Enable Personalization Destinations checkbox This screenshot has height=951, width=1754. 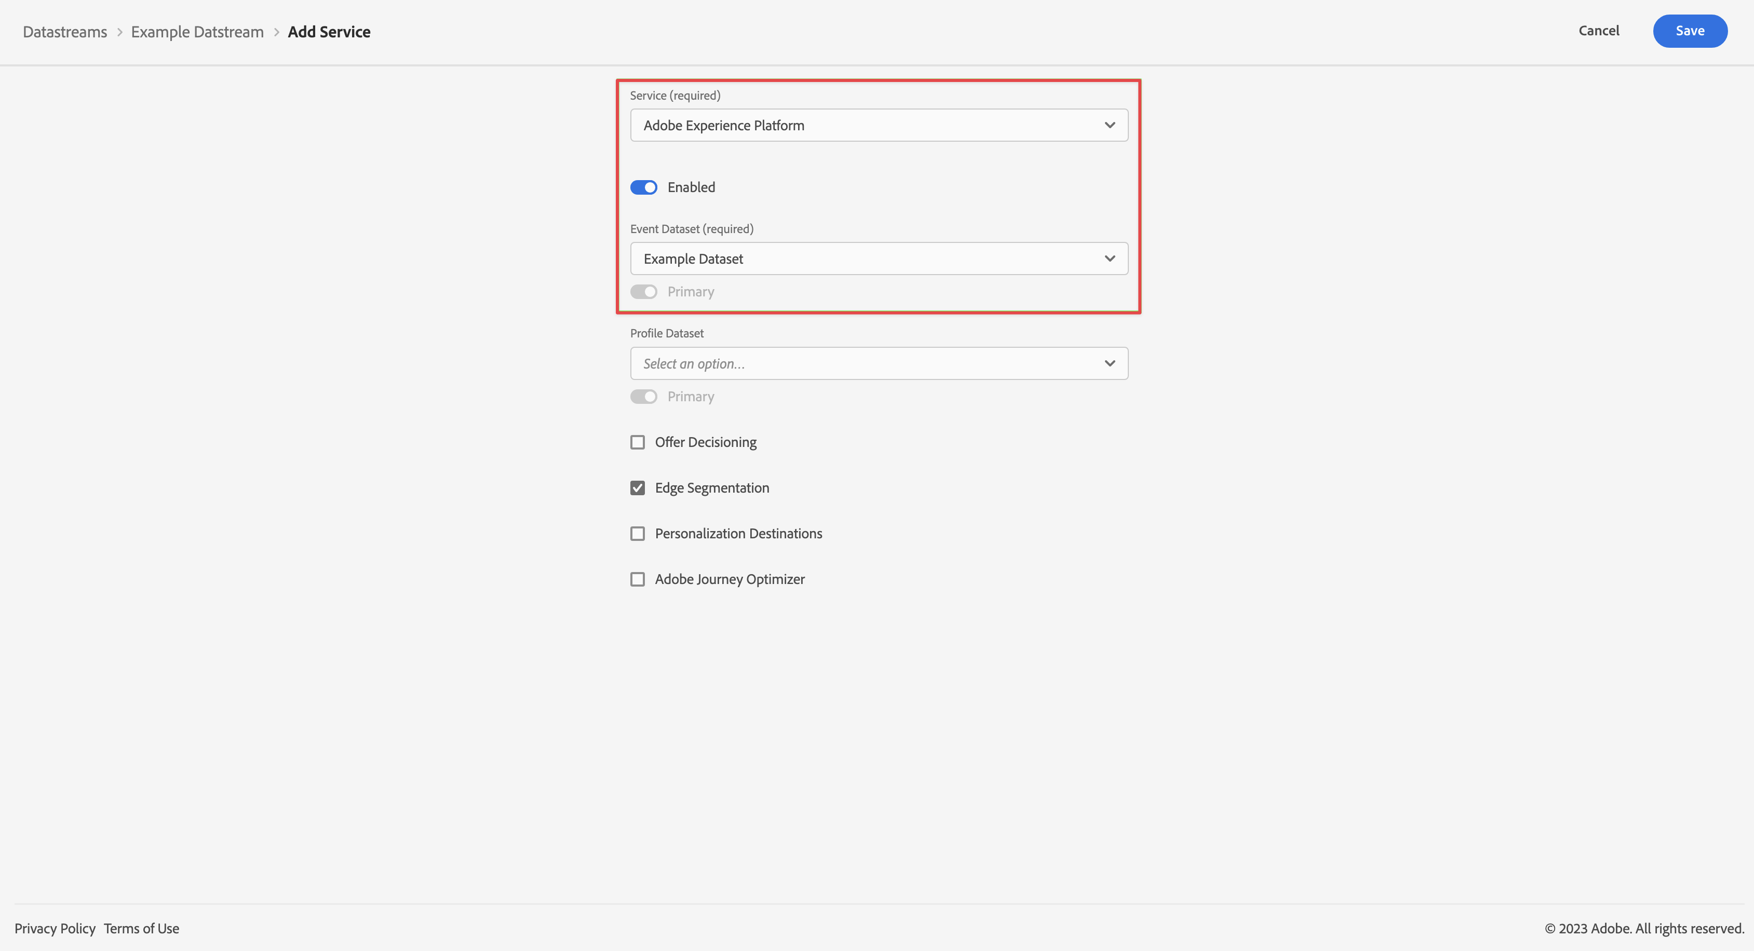637,534
